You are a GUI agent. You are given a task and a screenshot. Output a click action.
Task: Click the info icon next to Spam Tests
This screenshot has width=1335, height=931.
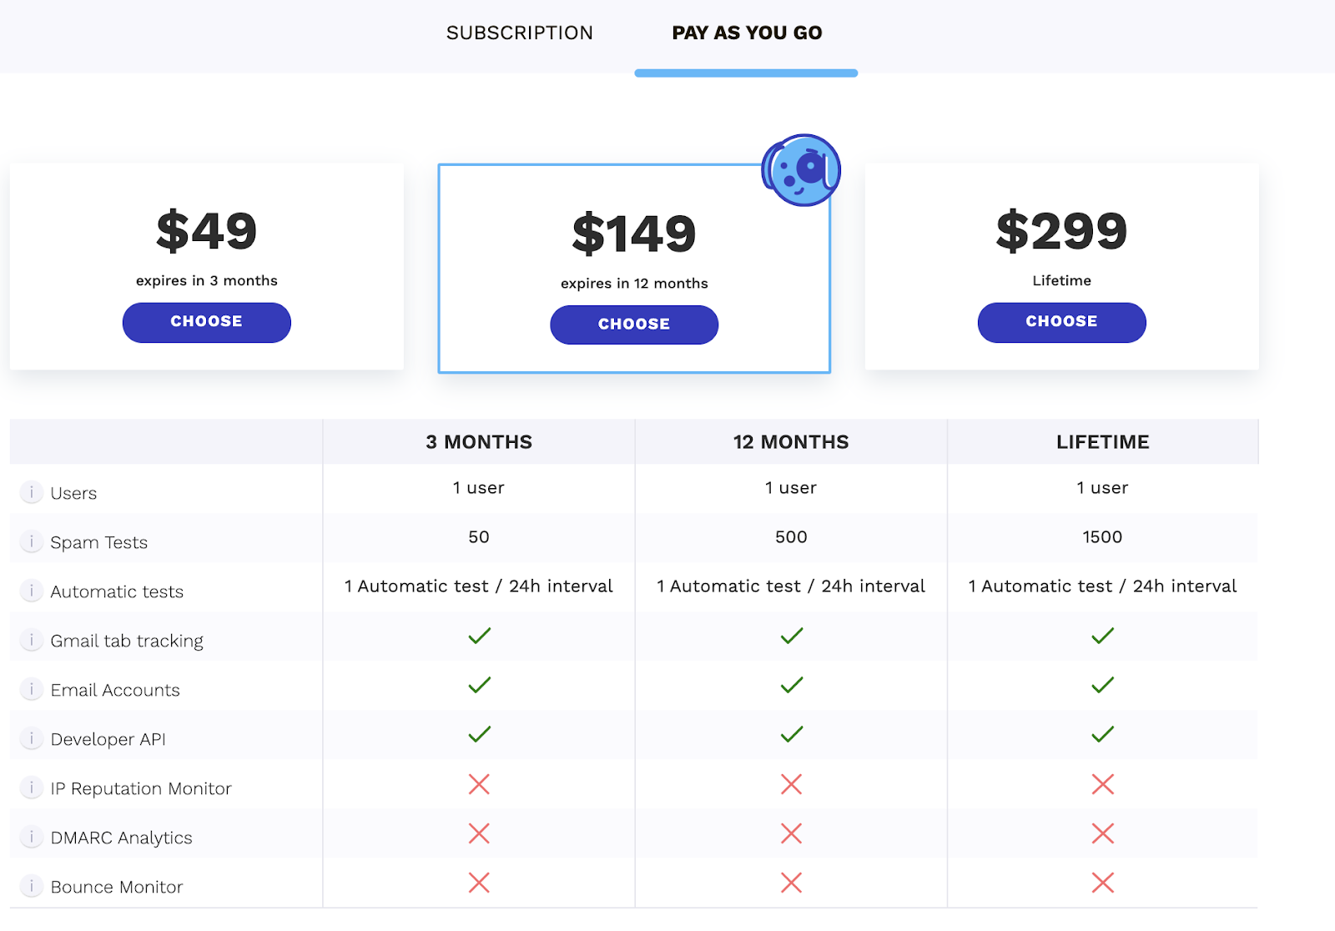coord(31,541)
